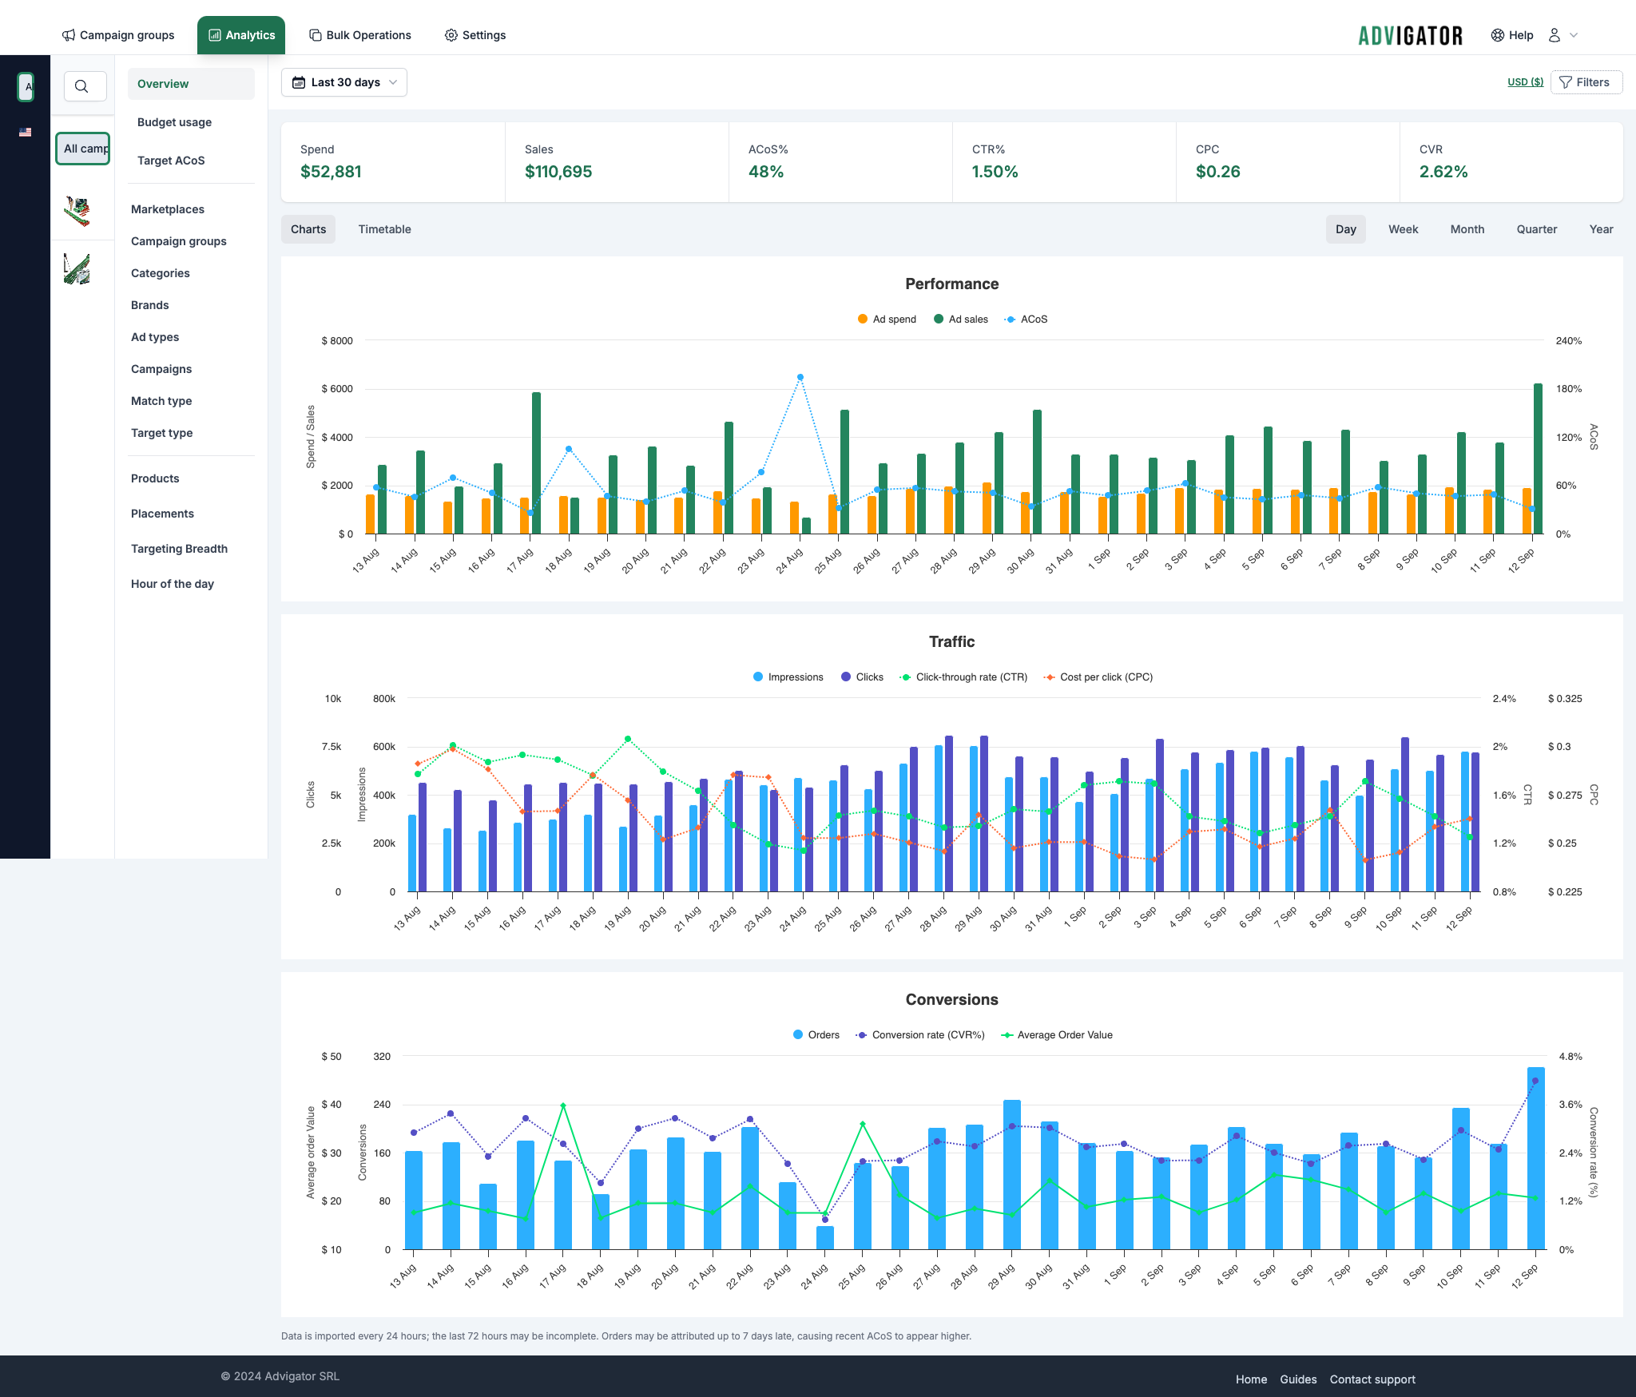Open the account menu chevron
This screenshot has height=1397, width=1636.
(1574, 35)
